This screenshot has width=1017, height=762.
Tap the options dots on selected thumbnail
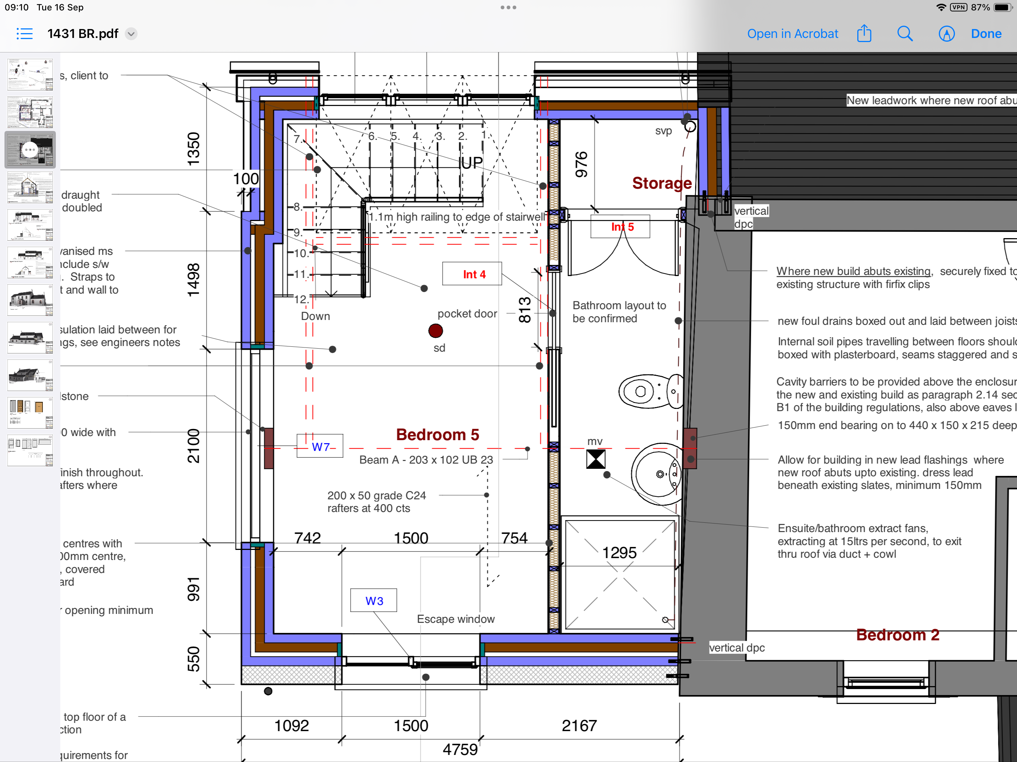(30, 149)
